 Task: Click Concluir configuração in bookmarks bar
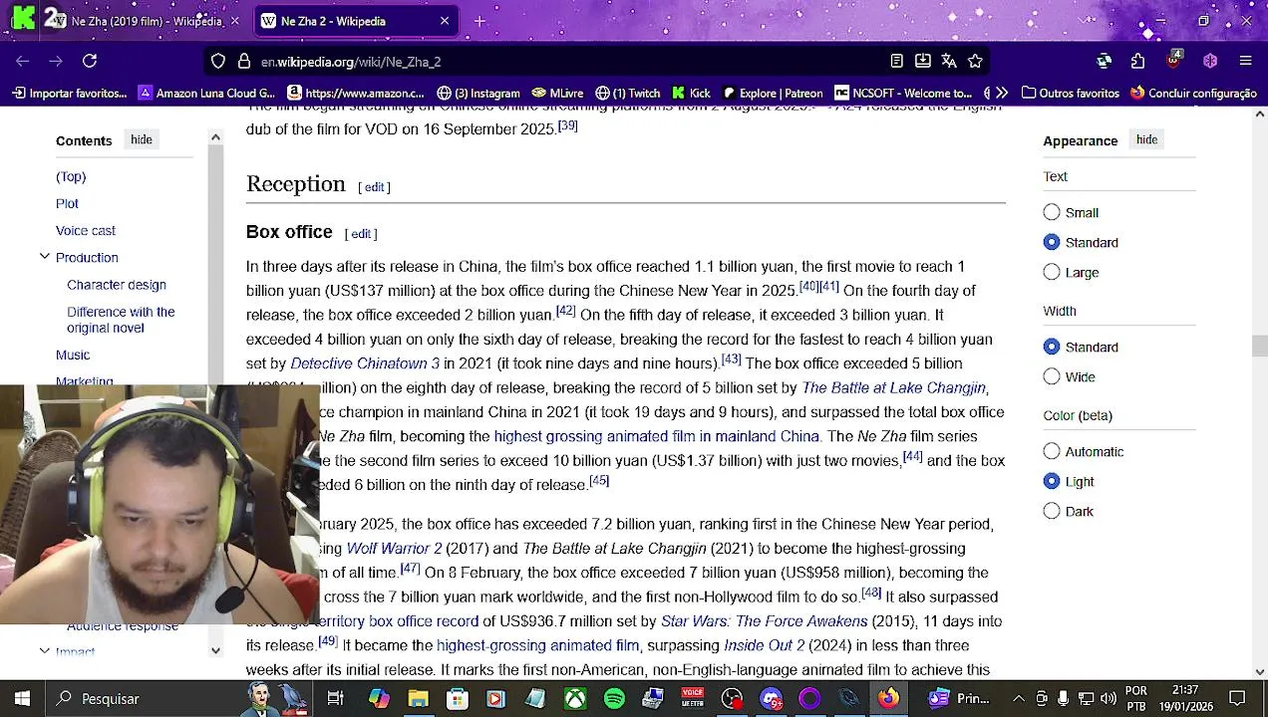(1193, 93)
